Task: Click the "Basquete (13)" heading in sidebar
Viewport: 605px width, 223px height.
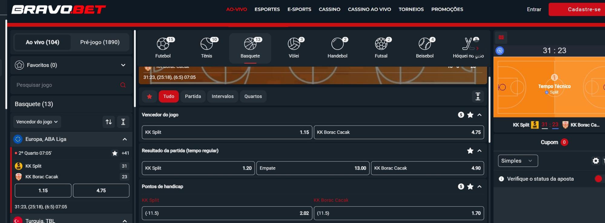Action: coord(34,104)
